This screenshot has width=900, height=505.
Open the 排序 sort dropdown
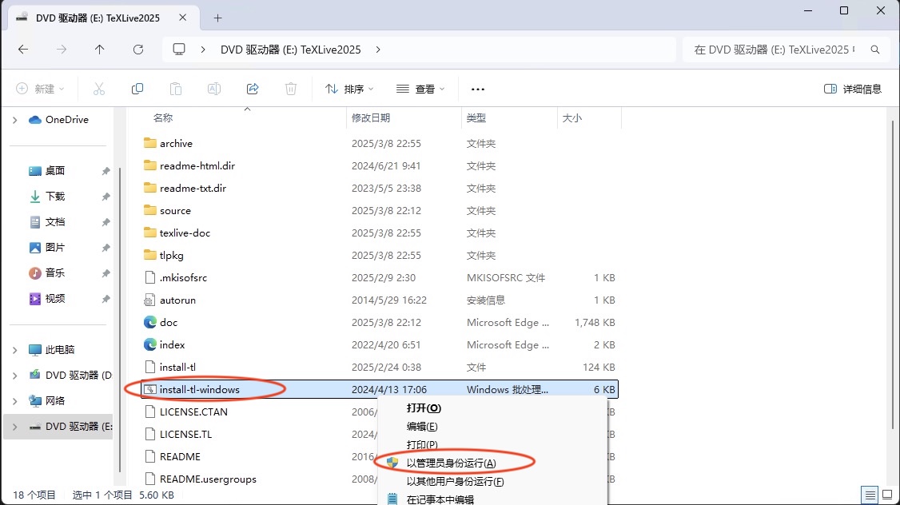click(349, 89)
